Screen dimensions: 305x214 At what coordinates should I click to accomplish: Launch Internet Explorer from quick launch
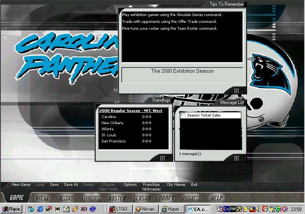(x=40, y=209)
